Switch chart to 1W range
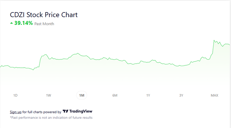The height and width of the screenshot is (128, 231). tap(48, 95)
